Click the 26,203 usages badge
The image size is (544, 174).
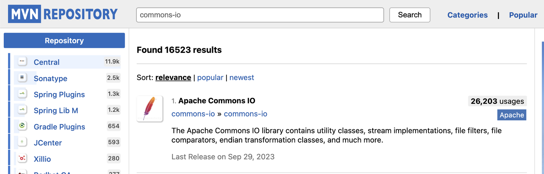[x=497, y=101]
